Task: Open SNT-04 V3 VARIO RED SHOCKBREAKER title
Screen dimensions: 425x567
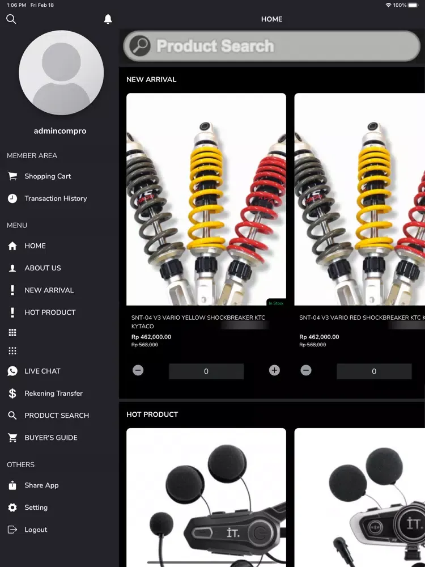Action: point(362,318)
